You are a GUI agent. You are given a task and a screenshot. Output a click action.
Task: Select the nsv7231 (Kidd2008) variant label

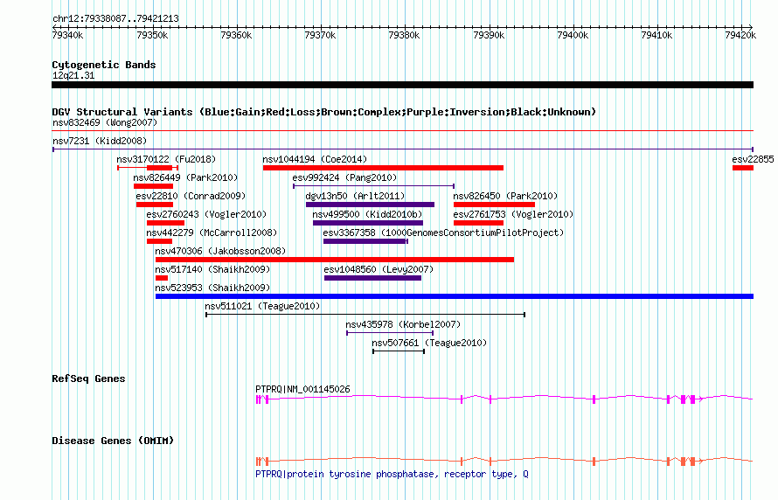100,141
